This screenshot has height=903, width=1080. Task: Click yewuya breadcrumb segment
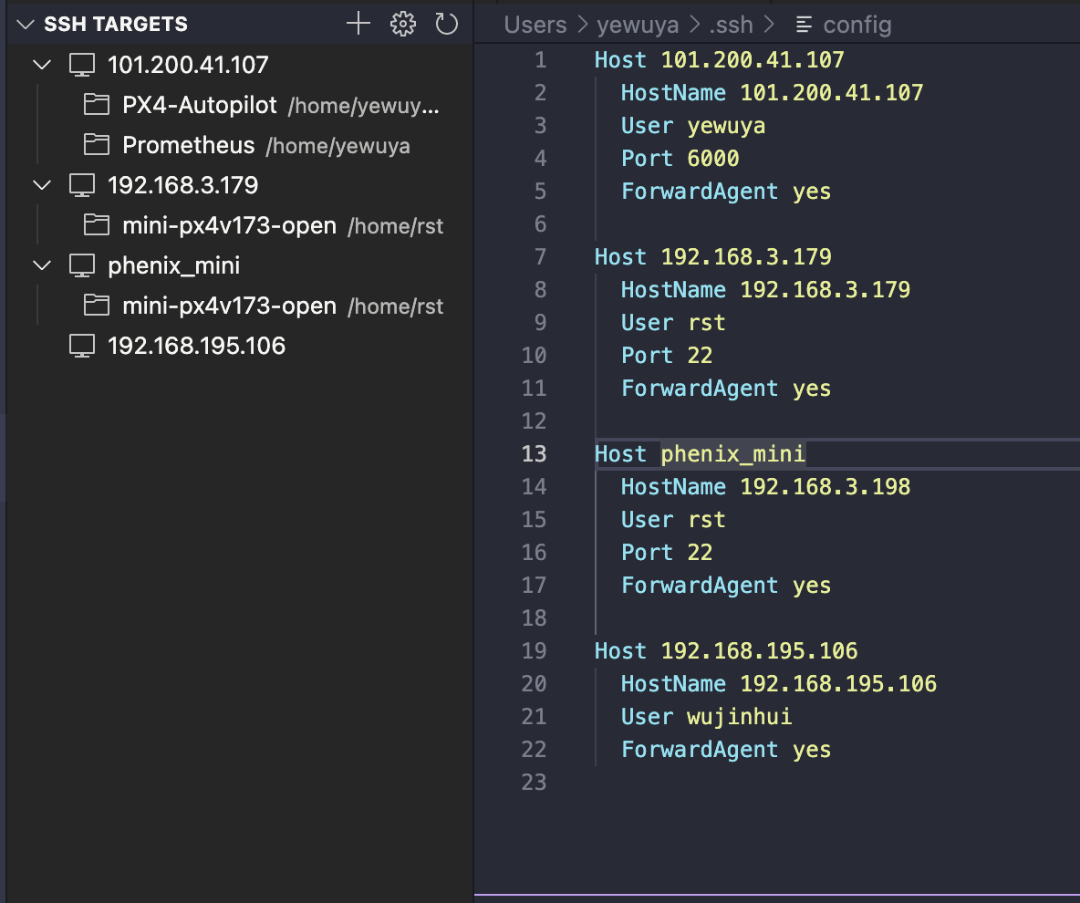coord(637,25)
